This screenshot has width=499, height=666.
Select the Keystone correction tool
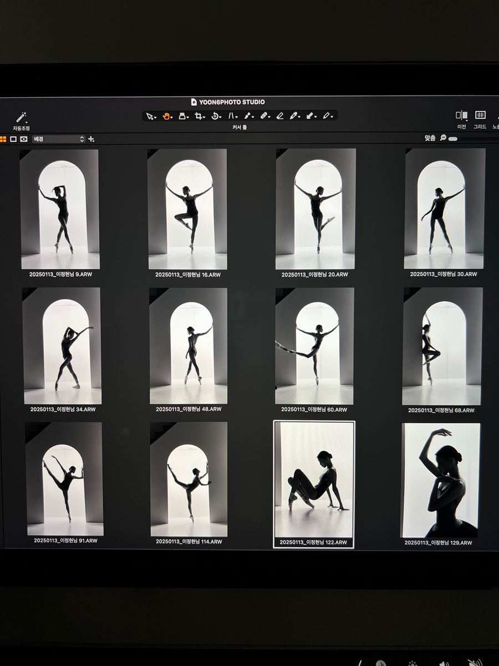pos(232,116)
